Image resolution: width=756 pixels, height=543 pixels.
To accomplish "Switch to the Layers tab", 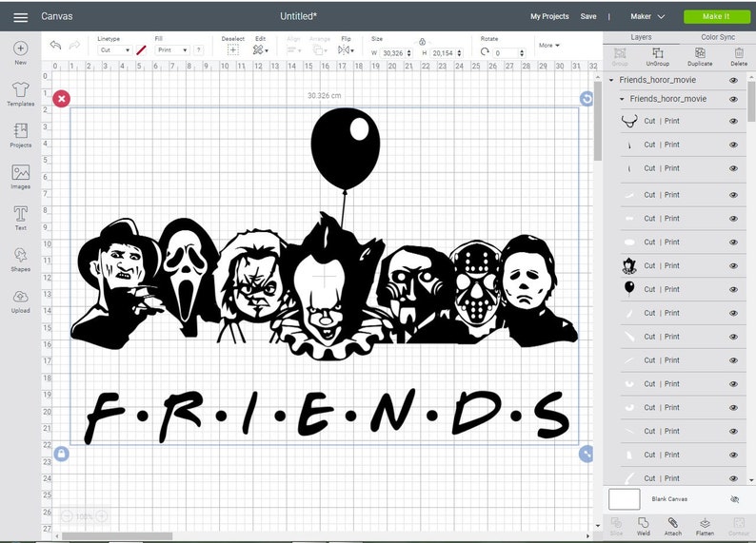I will pyautogui.click(x=641, y=37).
